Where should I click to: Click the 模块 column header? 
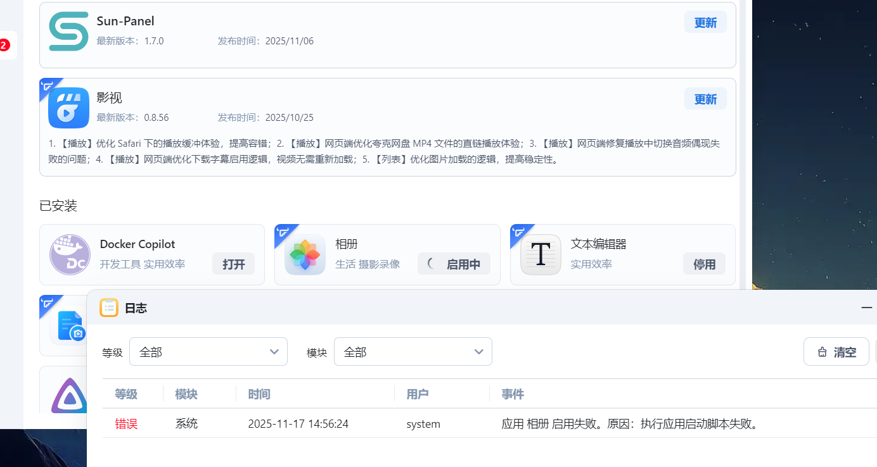(x=186, y=394)
